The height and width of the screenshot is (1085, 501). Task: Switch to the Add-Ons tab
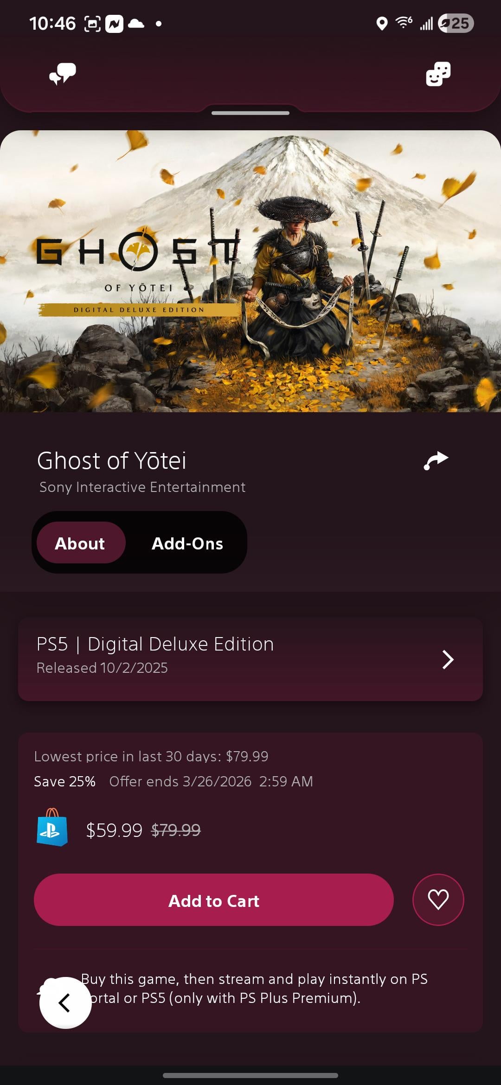187,543
